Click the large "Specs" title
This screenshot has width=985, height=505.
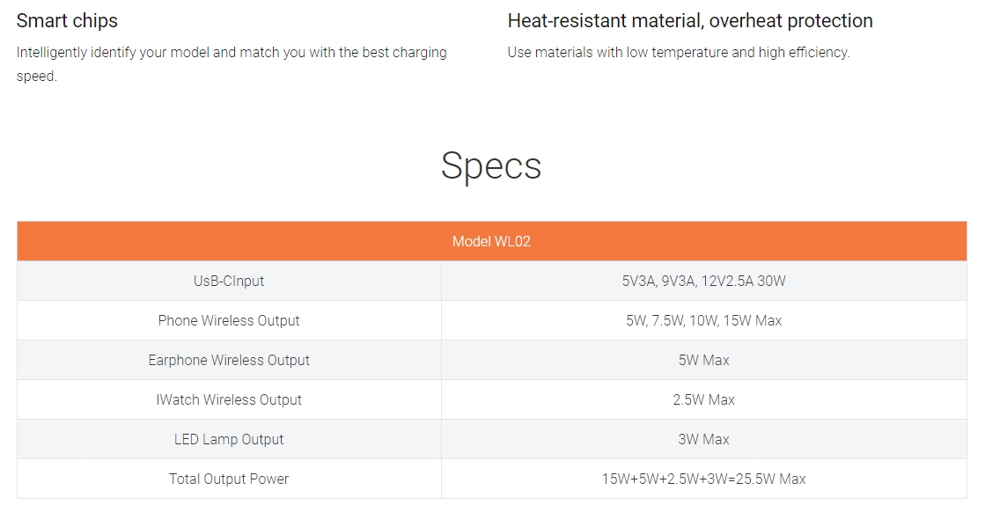tap(491, 165)
